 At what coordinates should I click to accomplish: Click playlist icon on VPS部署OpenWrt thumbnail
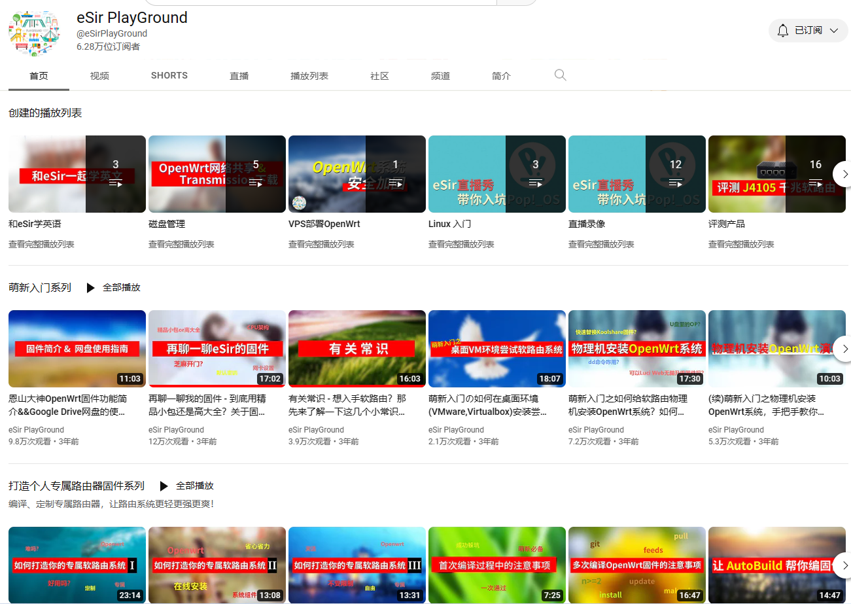point(396,183)
